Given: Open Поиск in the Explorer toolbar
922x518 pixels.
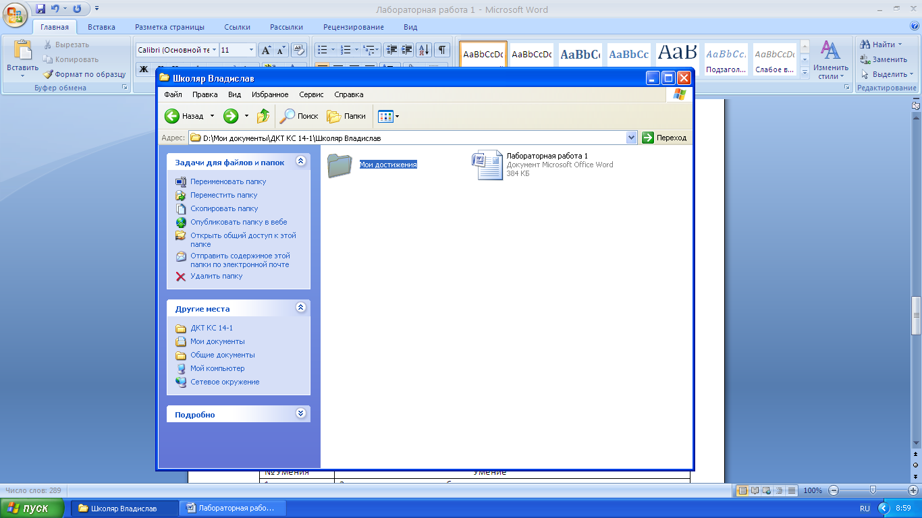Looking at the screenshot, I should point(300,116).
